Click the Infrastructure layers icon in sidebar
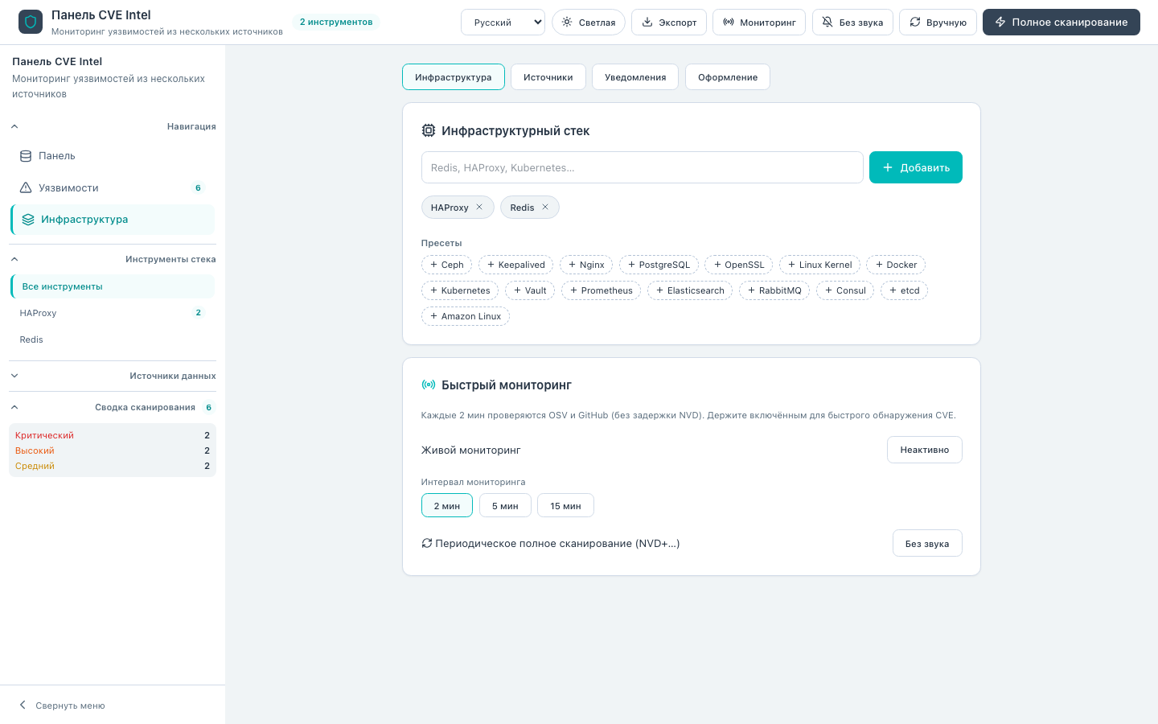This screenshot has width=1158, height=724. click(x=28, y=220)
